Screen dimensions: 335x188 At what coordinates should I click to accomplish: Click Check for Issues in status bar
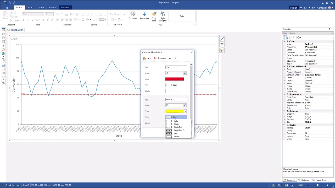tap(11, 185)
